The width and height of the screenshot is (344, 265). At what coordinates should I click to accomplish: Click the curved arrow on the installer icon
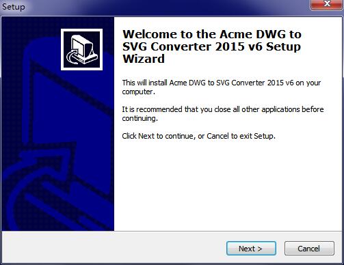pos(73,56)
